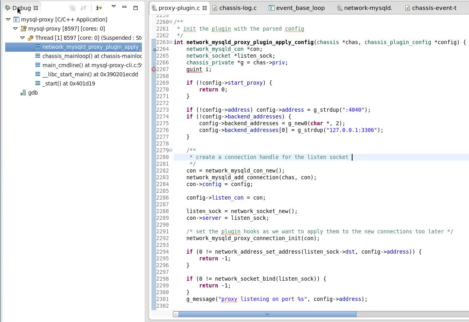Image resolution: width=469 pixels, height=322 pixels.
Task: Maximize the Debug view panel
Action: point(136,8)
